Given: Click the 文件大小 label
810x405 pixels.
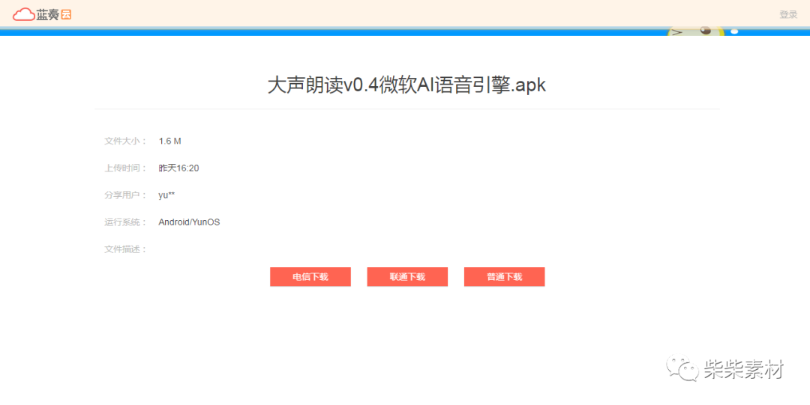Looking at the screenshot, I should tap(125, 141).
